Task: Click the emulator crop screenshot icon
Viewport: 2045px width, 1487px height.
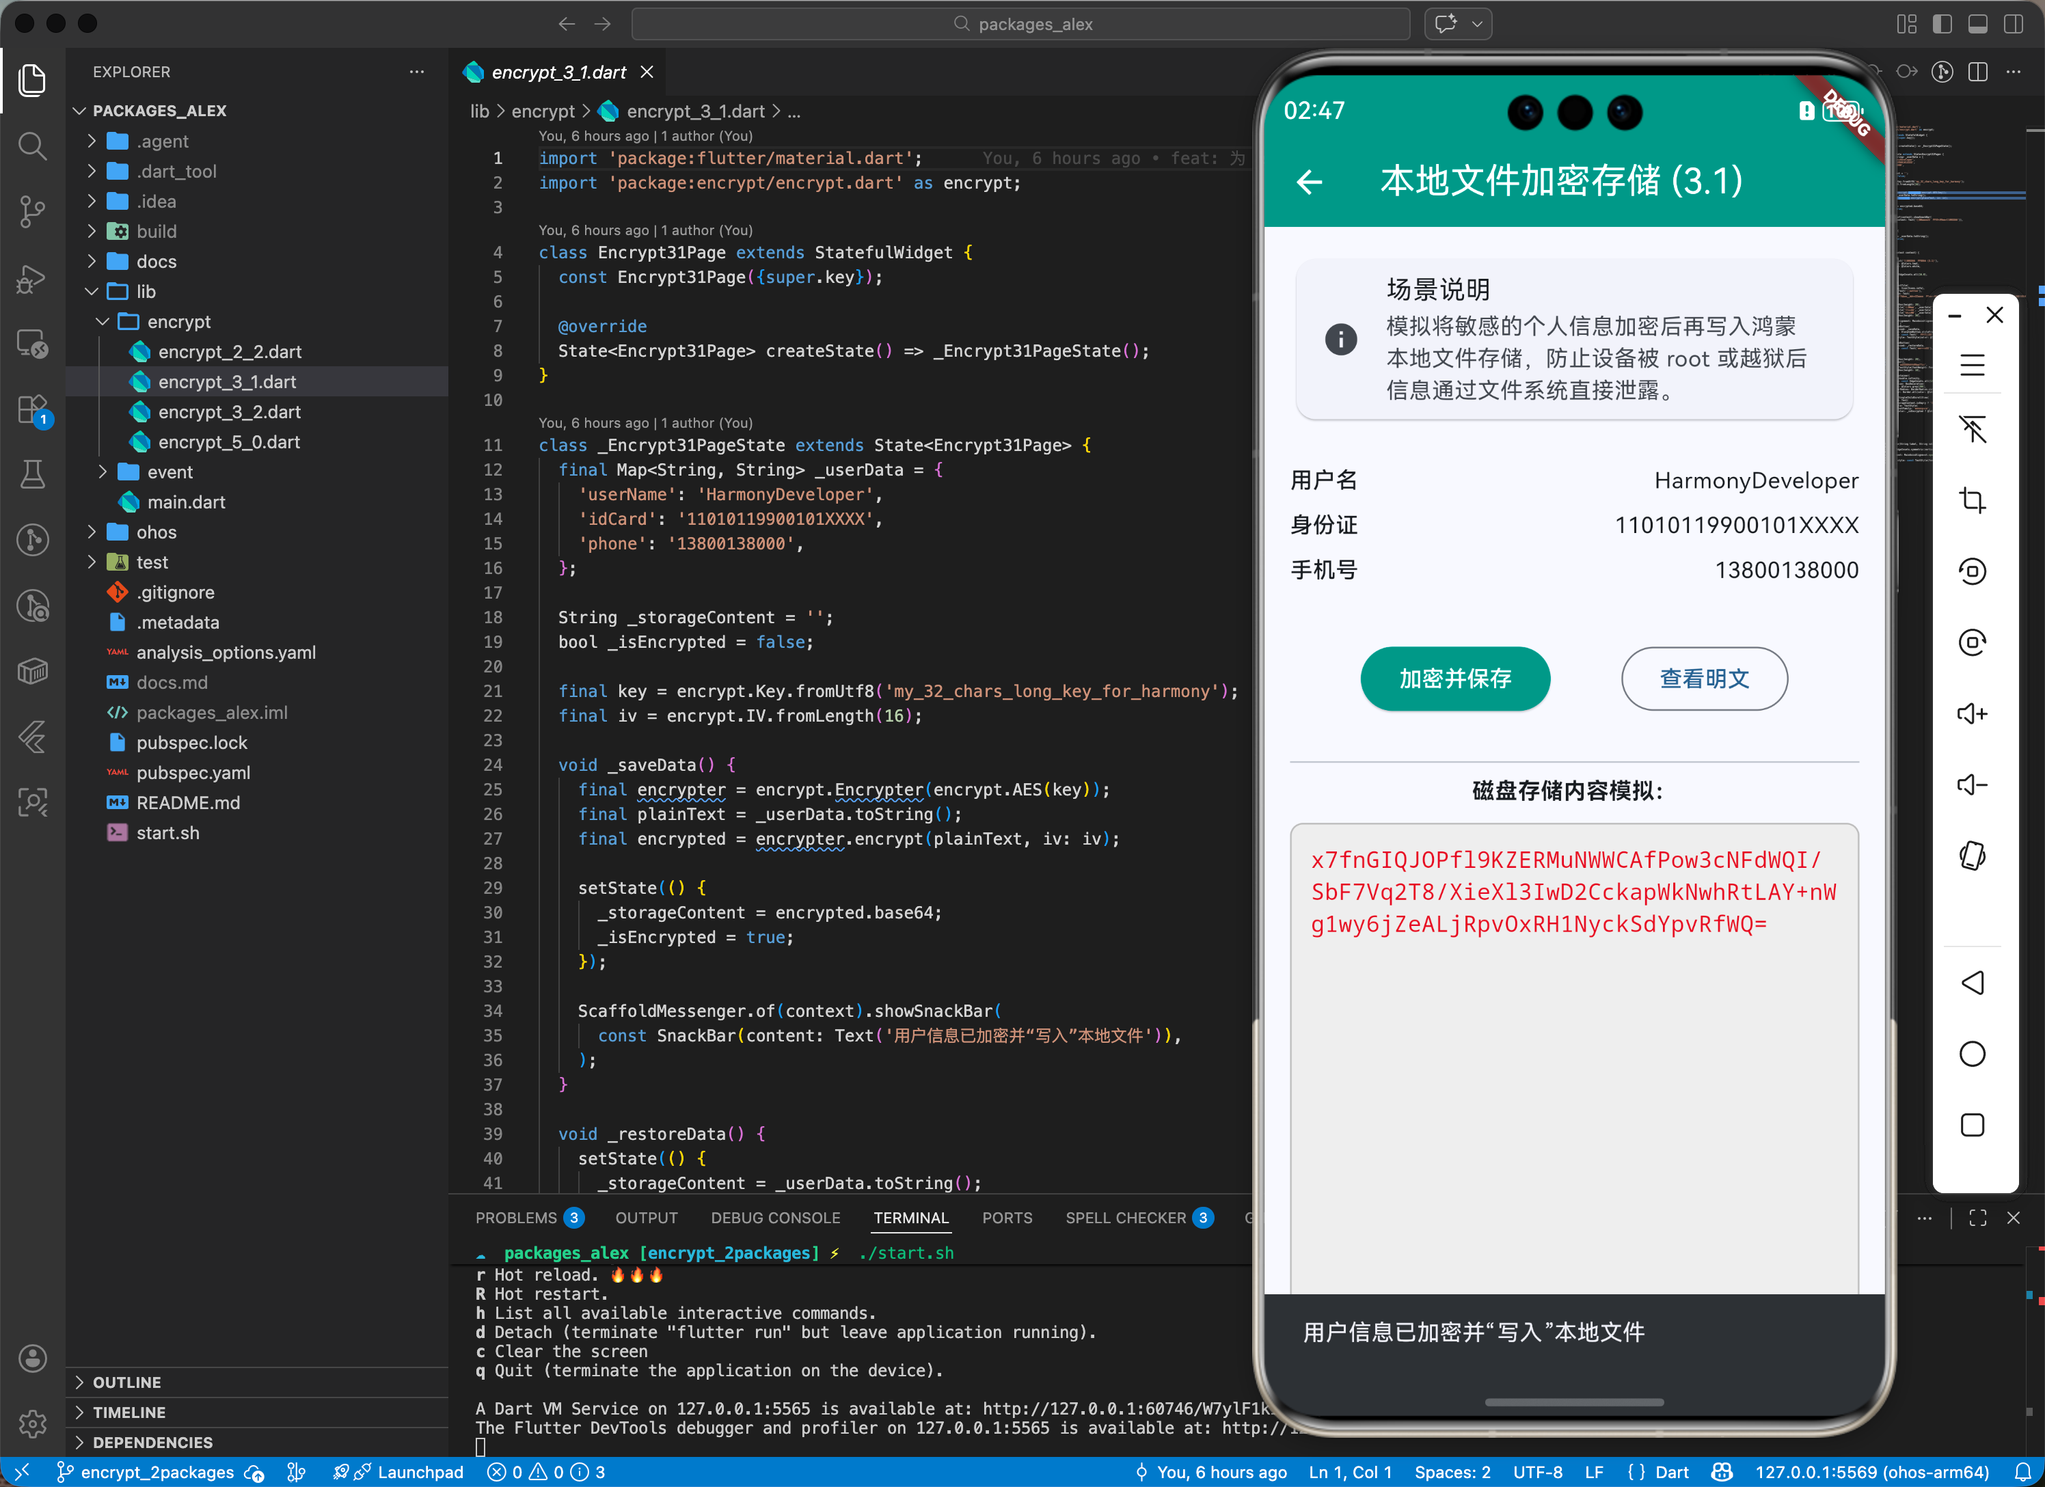Action: 1972,500
